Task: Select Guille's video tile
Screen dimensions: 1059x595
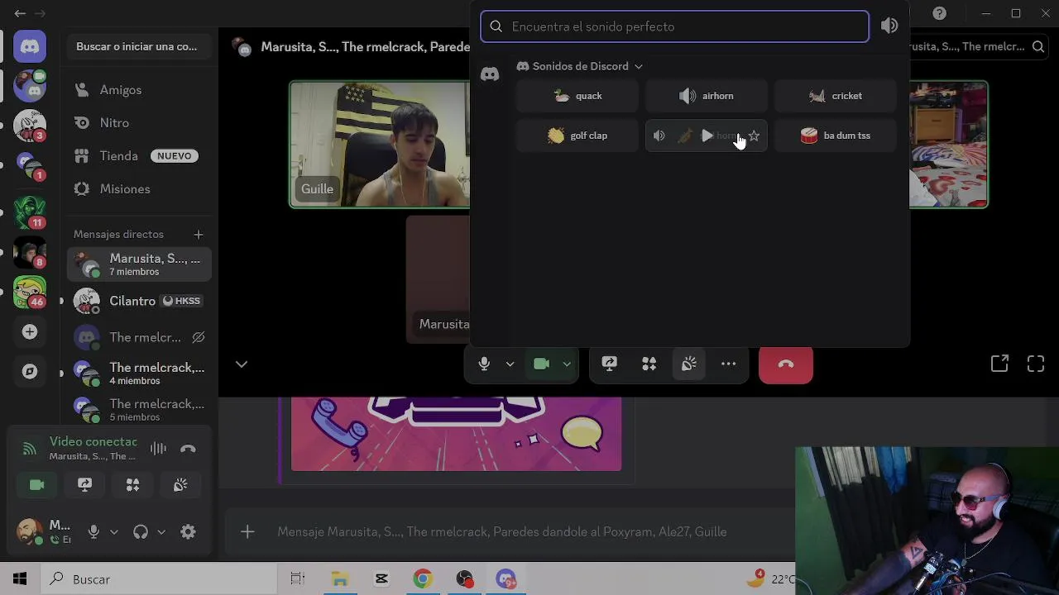Action: click(379, 144)
